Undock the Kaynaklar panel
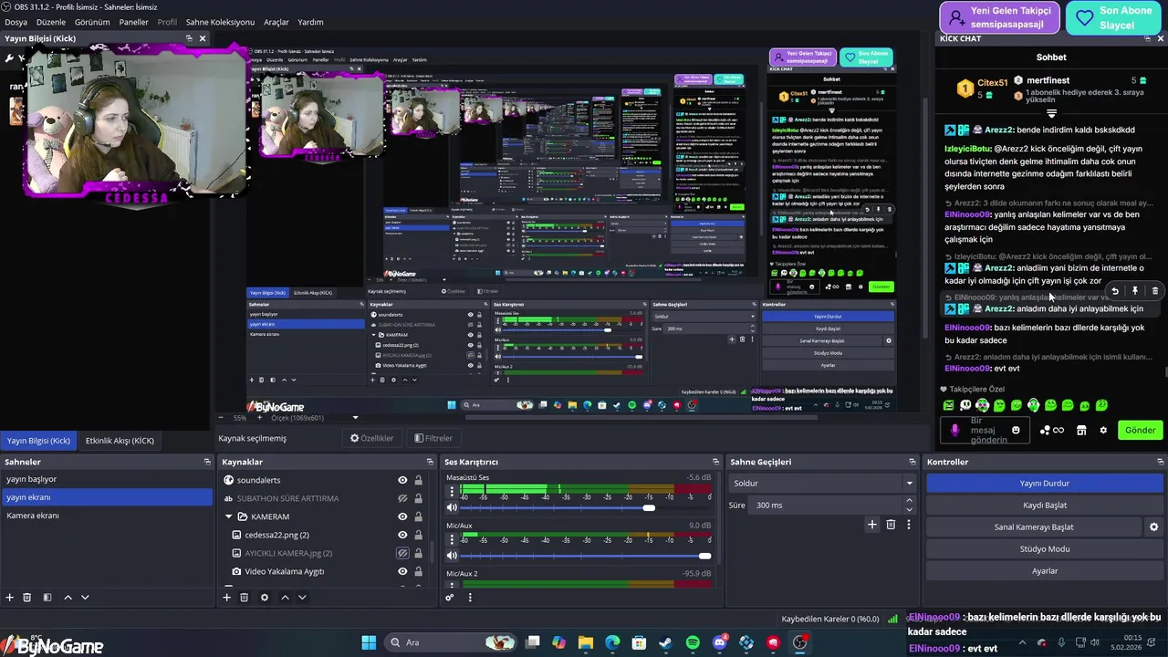This screenshot has height=657, width=1168. pyautogui.click(x=429, y=462)
